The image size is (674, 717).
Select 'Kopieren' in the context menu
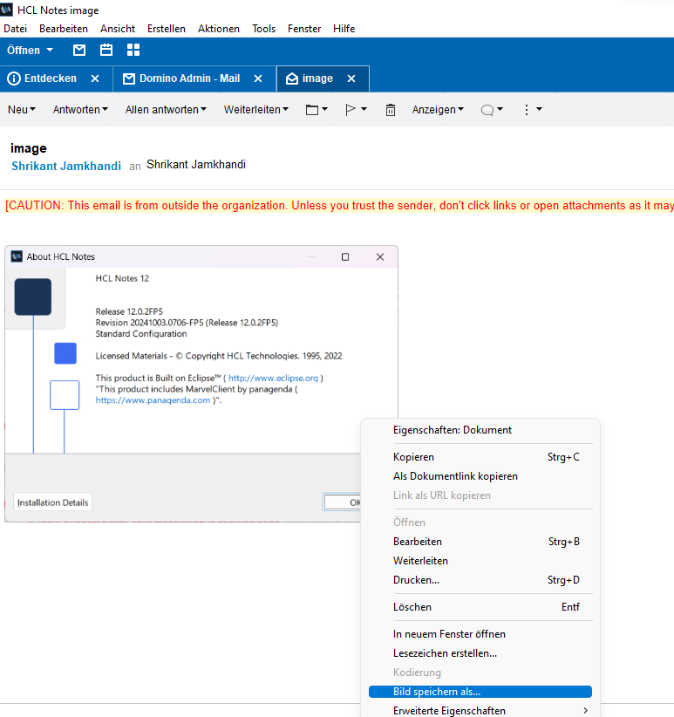[413, 457]
